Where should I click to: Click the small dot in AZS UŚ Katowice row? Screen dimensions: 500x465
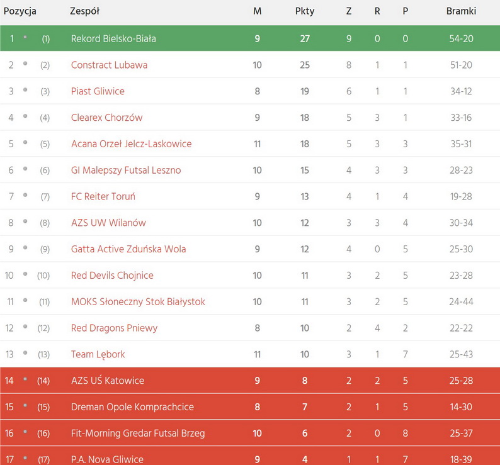coord(25,379)
